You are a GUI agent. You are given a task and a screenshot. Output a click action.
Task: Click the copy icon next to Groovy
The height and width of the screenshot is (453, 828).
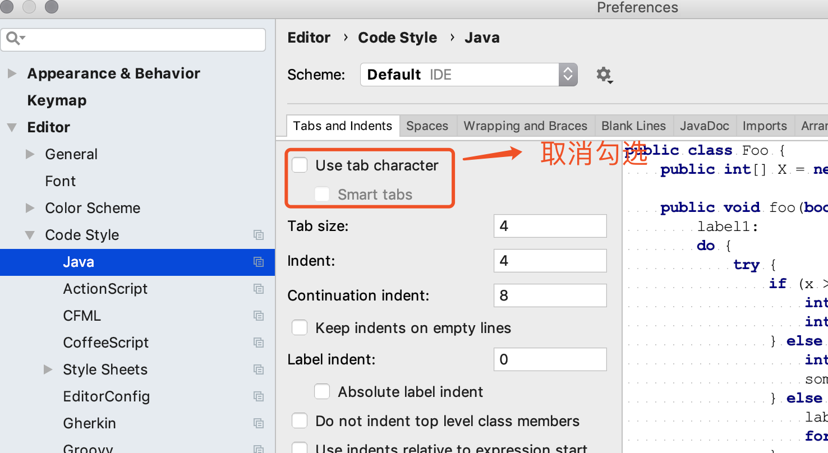259,449
